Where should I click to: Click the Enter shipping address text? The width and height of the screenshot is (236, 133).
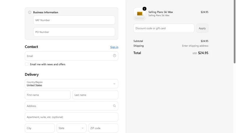[x=195, y=46]
